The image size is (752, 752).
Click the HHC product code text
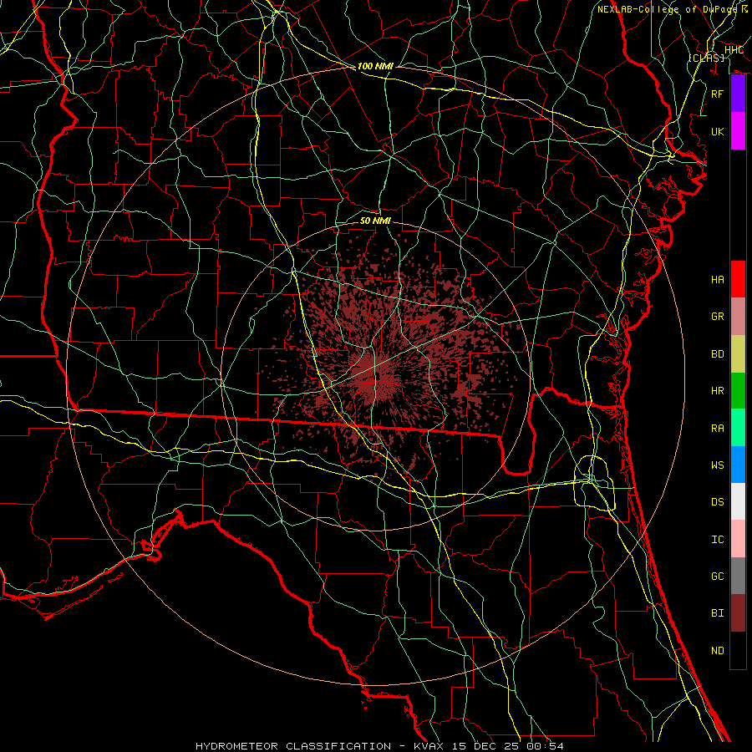click(x=734, y=50)
